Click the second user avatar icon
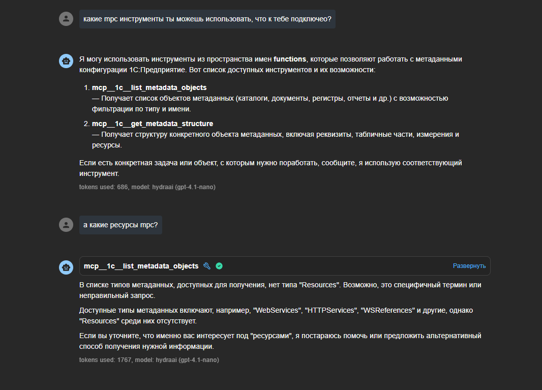 [66, 225]
